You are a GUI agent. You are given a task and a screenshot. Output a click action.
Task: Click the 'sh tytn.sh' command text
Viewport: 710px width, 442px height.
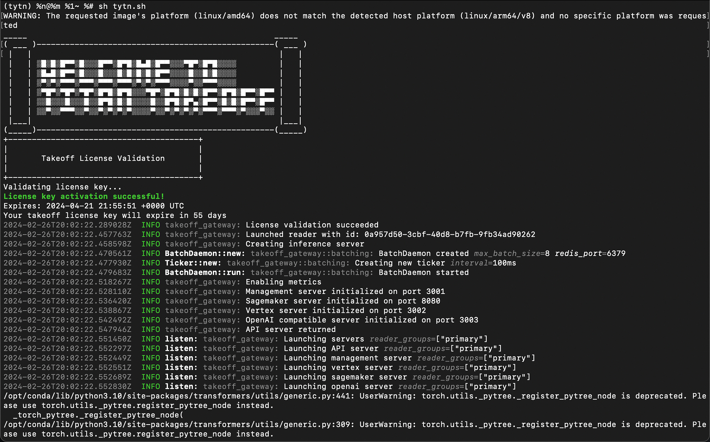point(122,6)
